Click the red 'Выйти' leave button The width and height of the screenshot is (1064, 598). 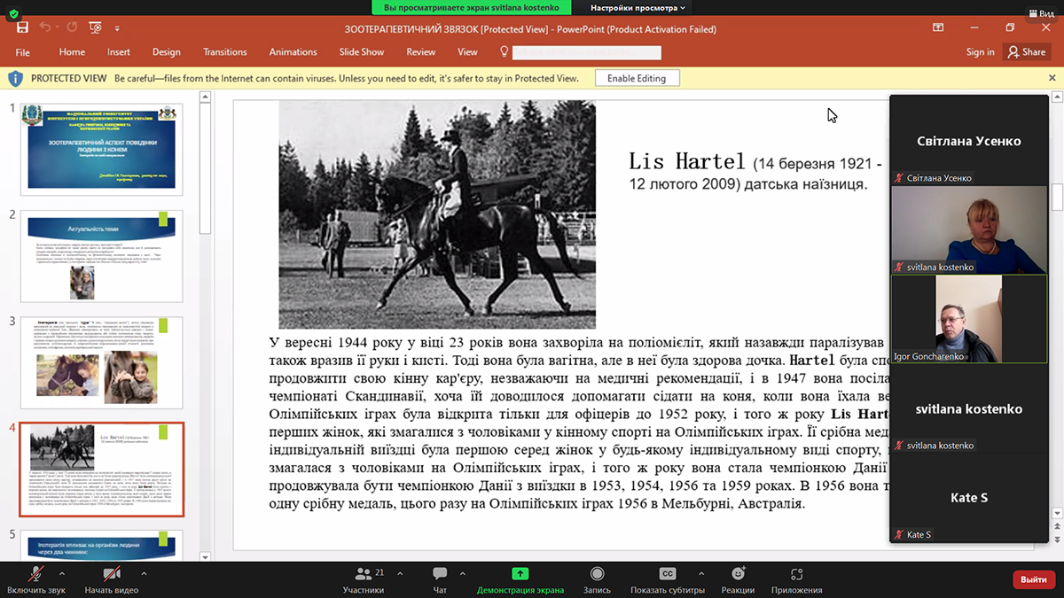pyautogui.click(x=1034, y=579)
